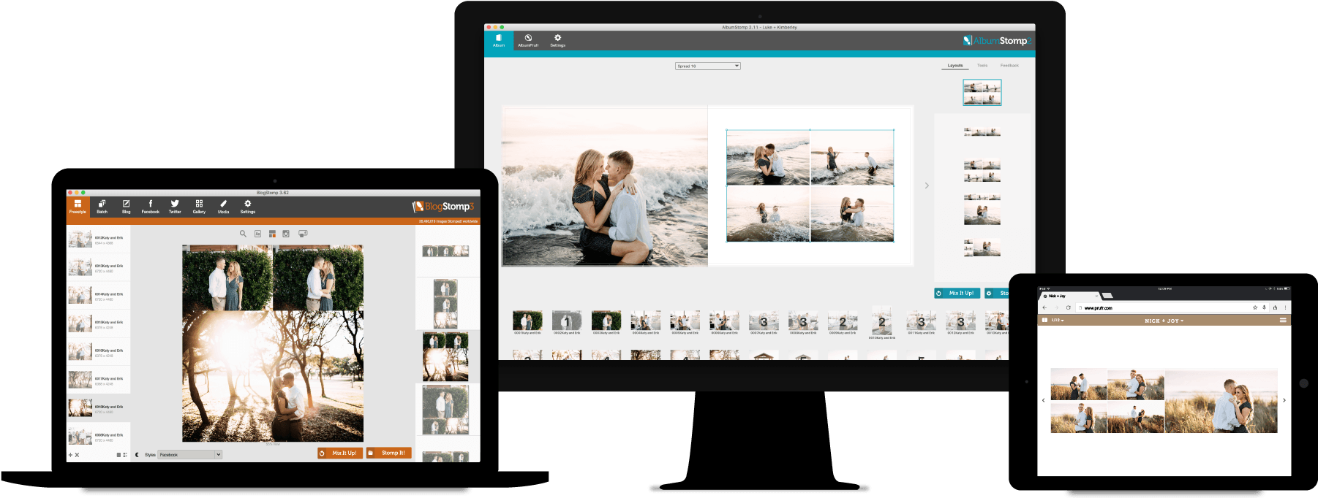Expand the NICK + JOY dropdown

(1164, 321)
